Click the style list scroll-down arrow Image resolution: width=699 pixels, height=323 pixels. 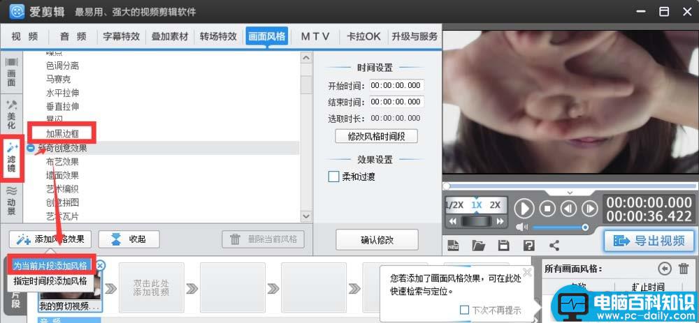[306, 216]
